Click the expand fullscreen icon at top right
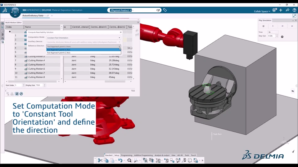Image resolution: width=298 pixels, height=167 pixels. click(294, 16)
